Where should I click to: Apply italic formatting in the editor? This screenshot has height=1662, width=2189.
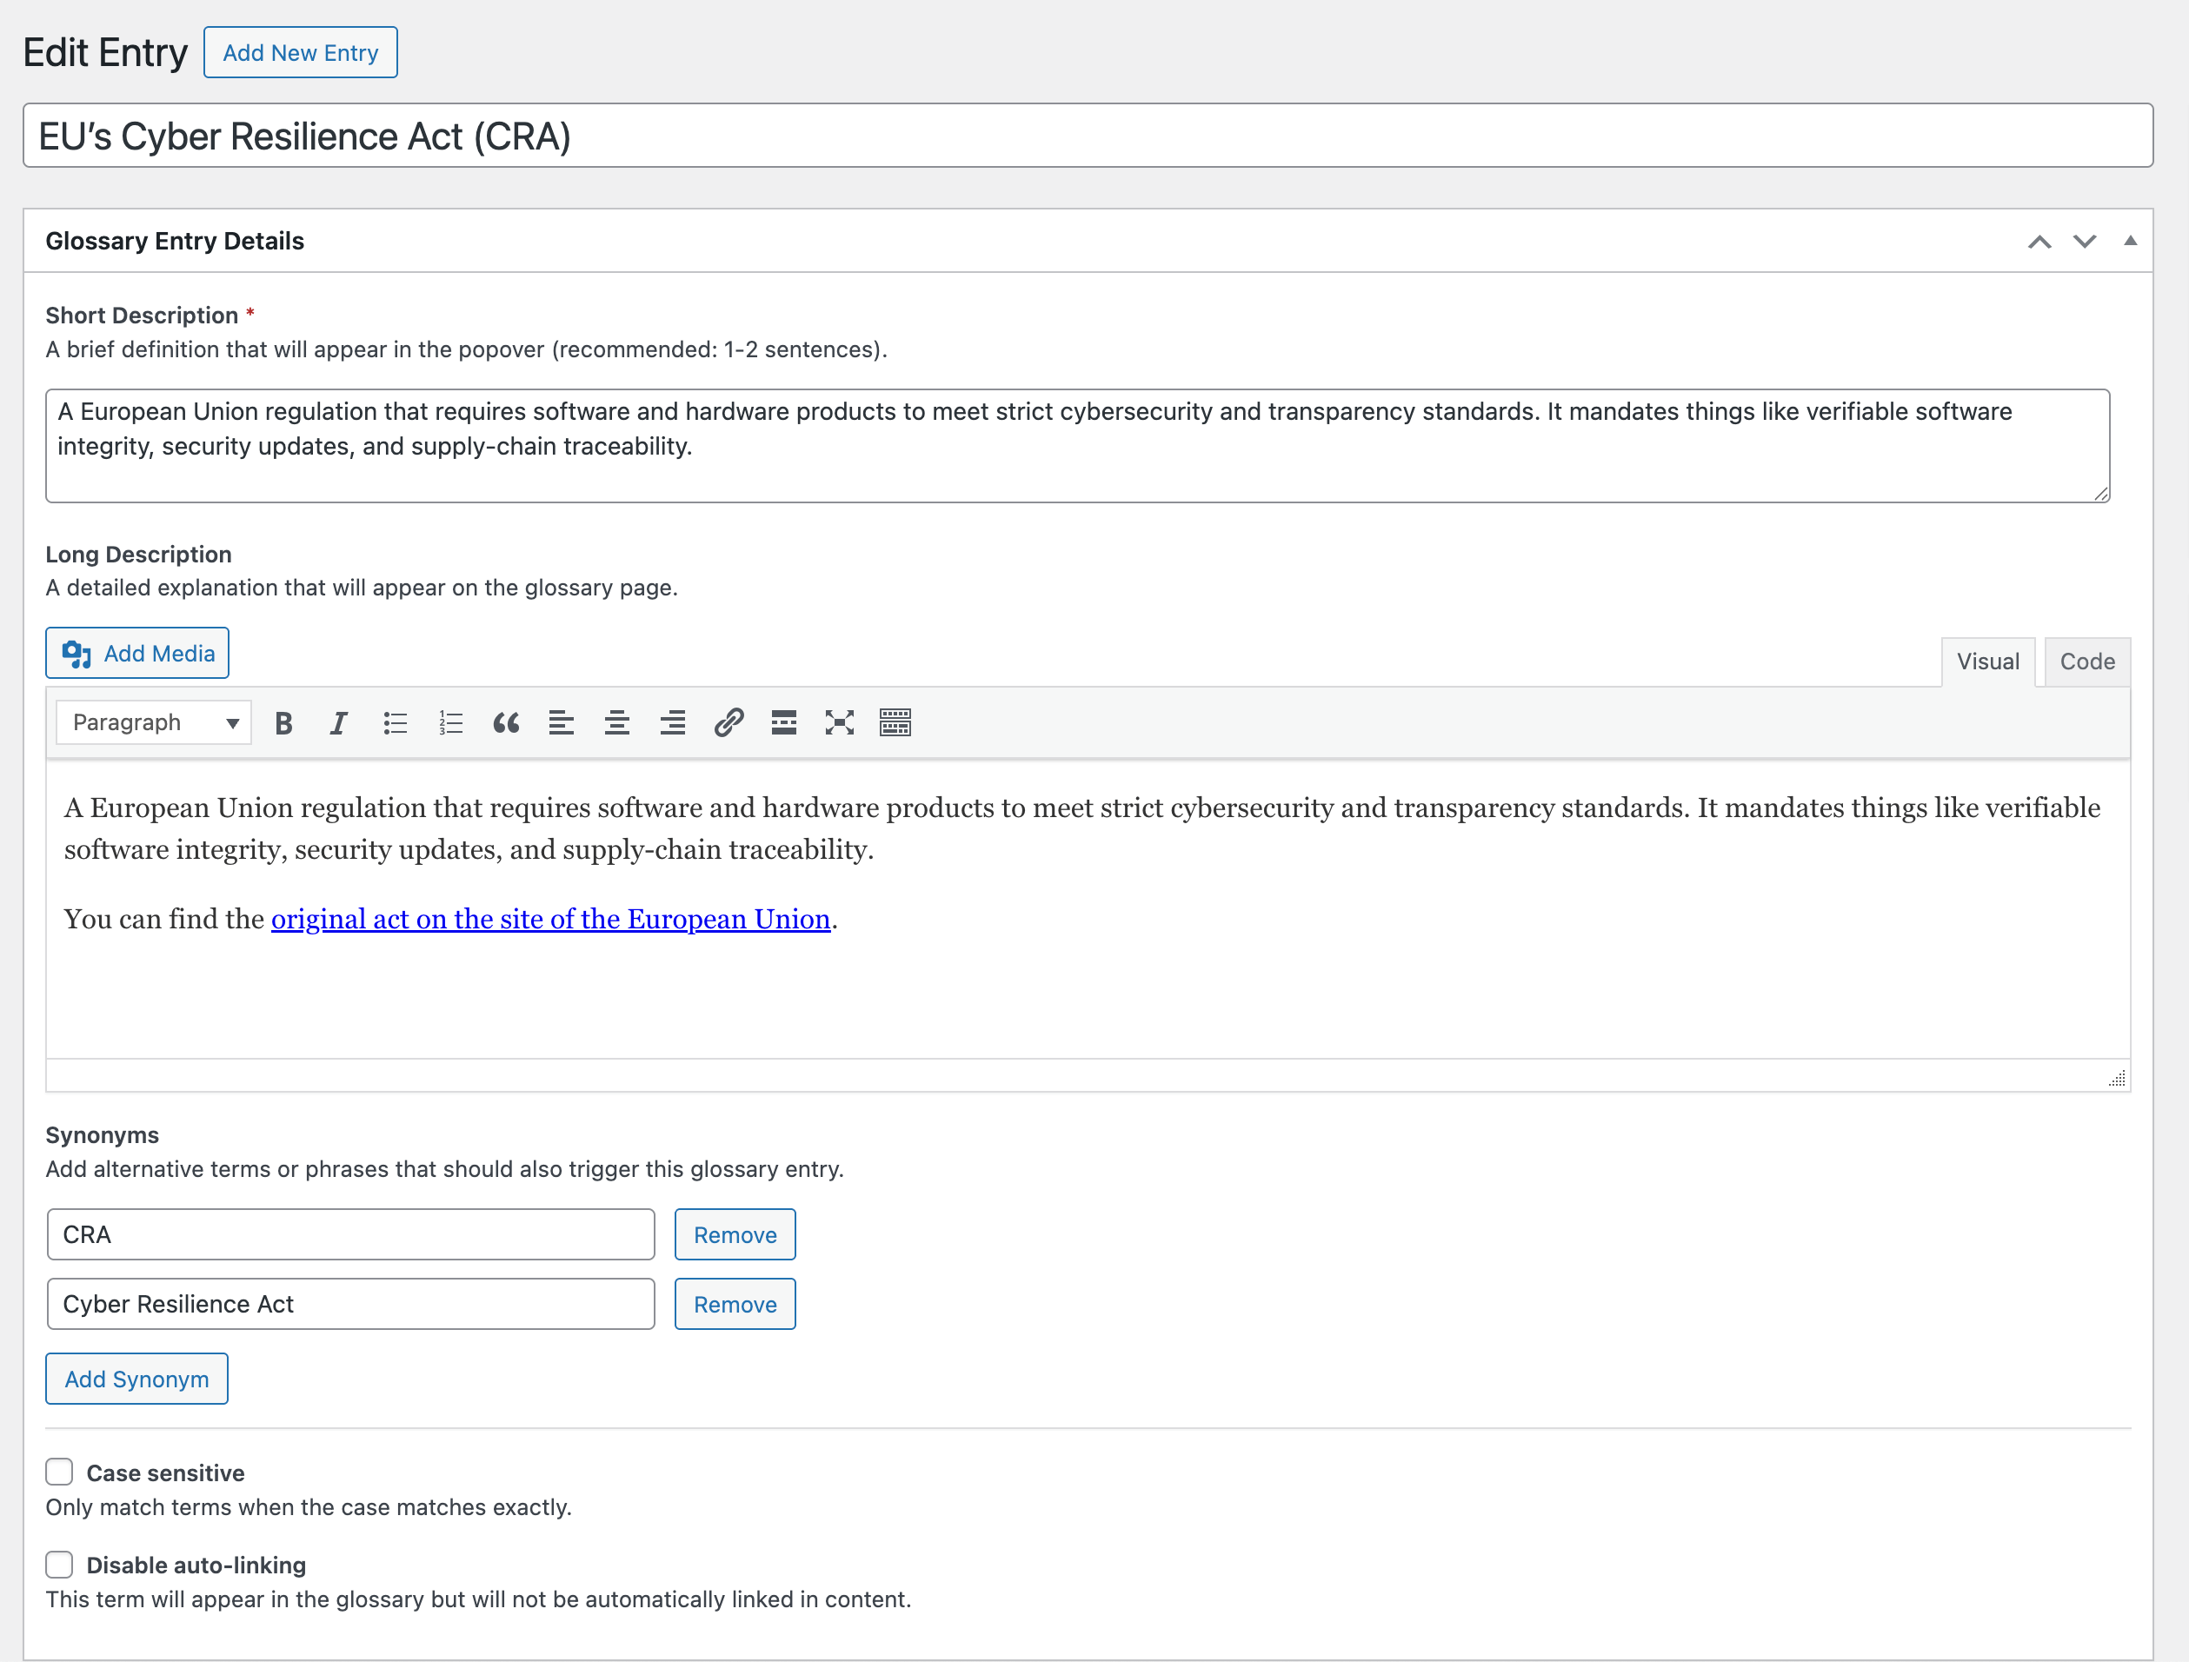tap(338, 723)
